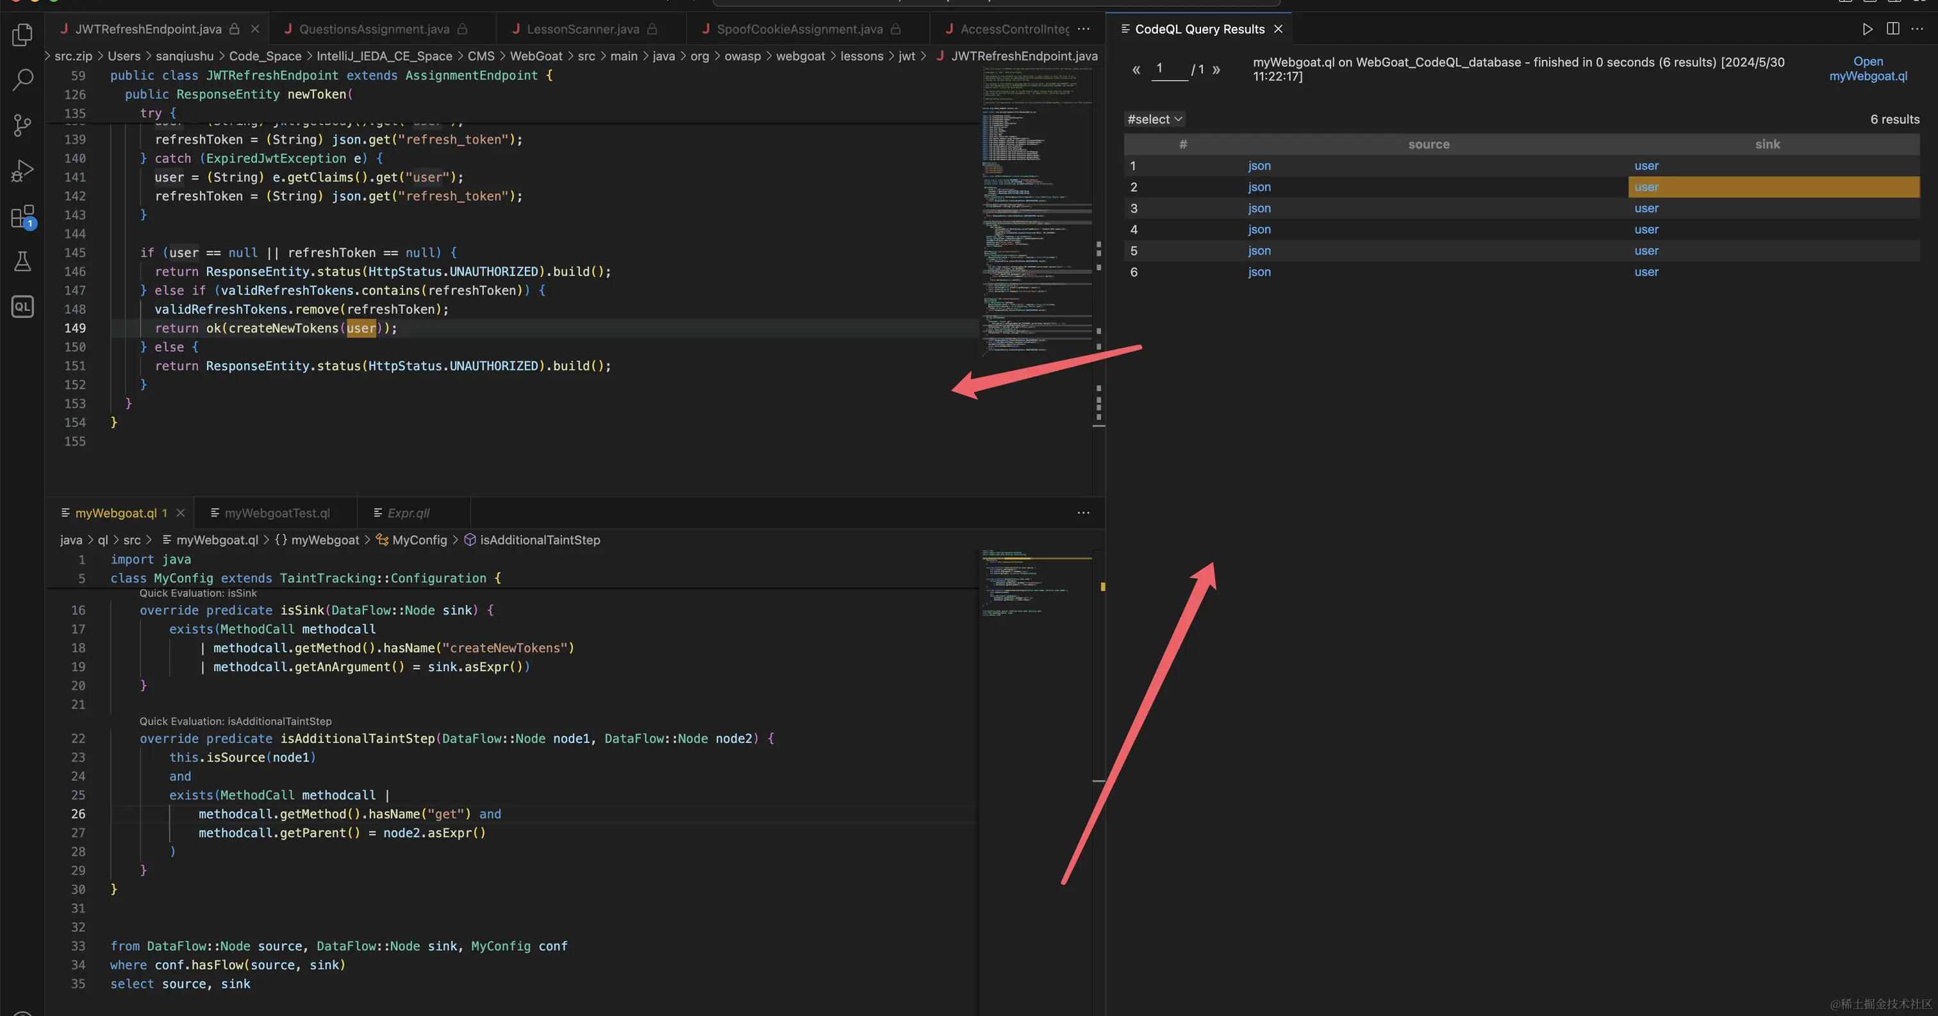
Task: Open the CodeQL (QL) sidebar view
Action: (x=22, y=306)
